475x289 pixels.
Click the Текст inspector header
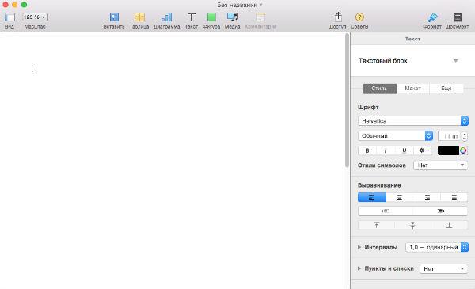412,39
